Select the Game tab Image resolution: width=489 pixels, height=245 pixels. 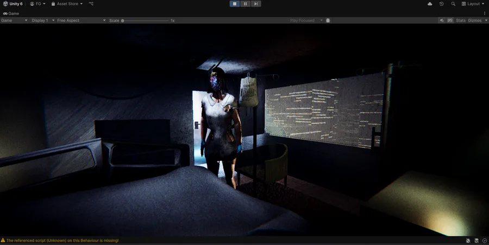click(x=11, y=14)
